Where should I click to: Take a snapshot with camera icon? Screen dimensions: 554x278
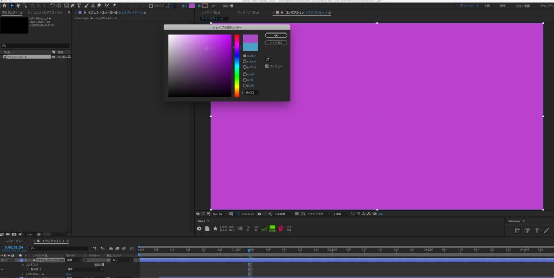259,214
